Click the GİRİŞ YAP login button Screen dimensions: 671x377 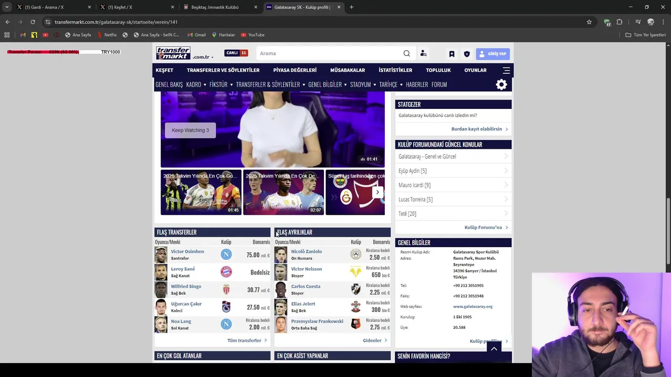pos(493,54)
